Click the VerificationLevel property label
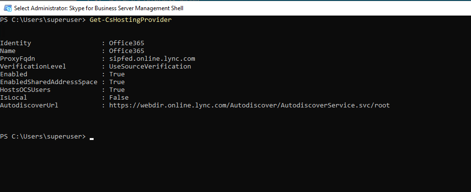The image size is (471, 192). [33, 67]
